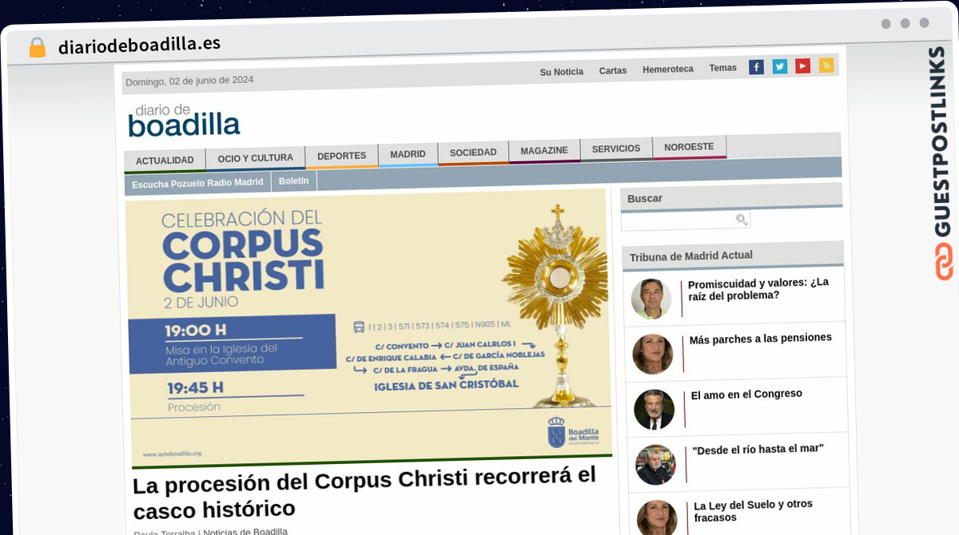Viewport: 959px width, 535px height.
Task: Open the RSS feed icon
Action: click(826, 65)
